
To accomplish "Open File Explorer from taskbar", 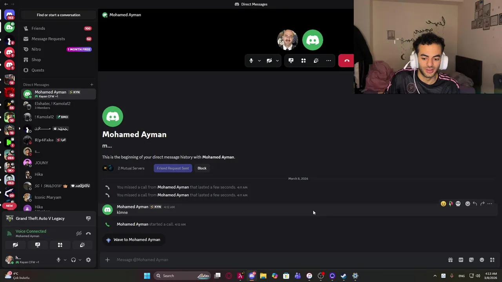I will coord(263,276).
